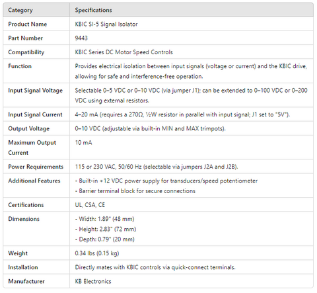Select the Power Requirements specification text
Screen dimensions: 317x293
157,167
